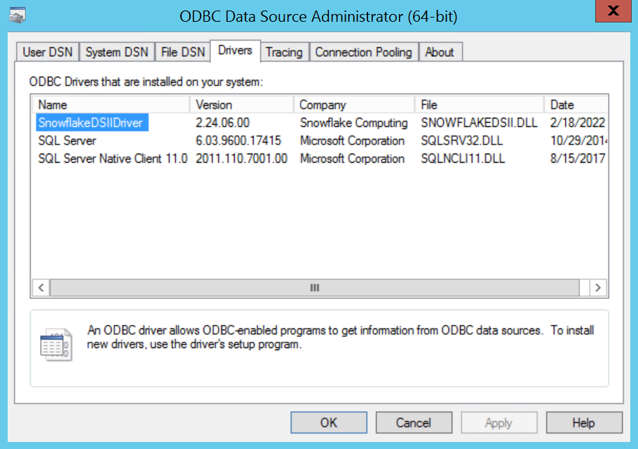Click the left scroll arrow of driver list

[x=41, y=288]
